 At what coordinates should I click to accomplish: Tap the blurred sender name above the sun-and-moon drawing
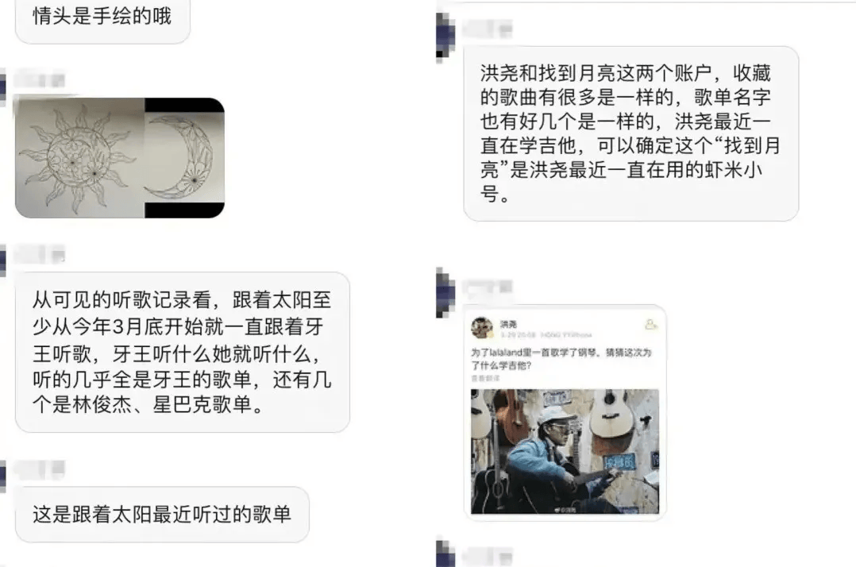point(40,79)
